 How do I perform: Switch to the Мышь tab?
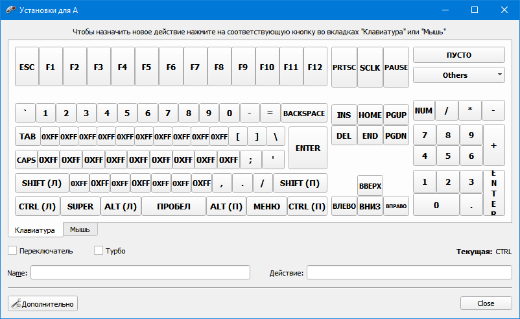(x=80, y=230)
